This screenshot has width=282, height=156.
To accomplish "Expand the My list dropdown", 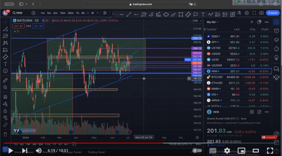I will click(x=213, y=22).
